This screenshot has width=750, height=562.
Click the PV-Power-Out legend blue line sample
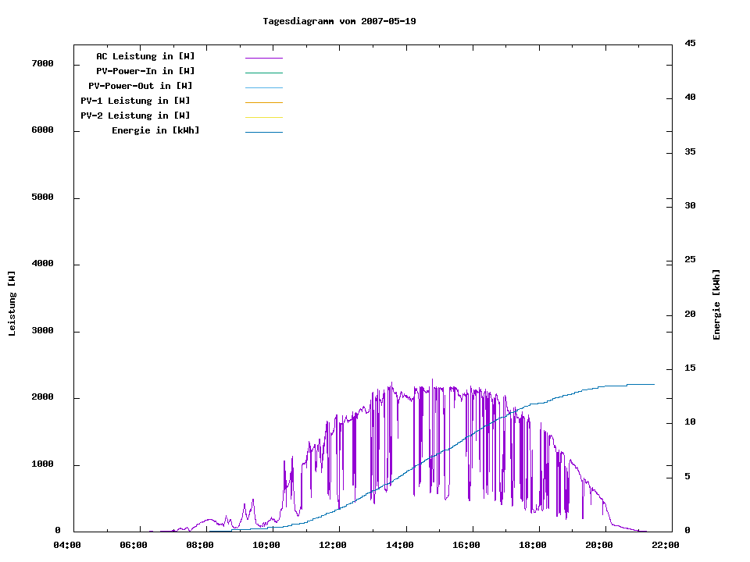[x=263, y=87]
